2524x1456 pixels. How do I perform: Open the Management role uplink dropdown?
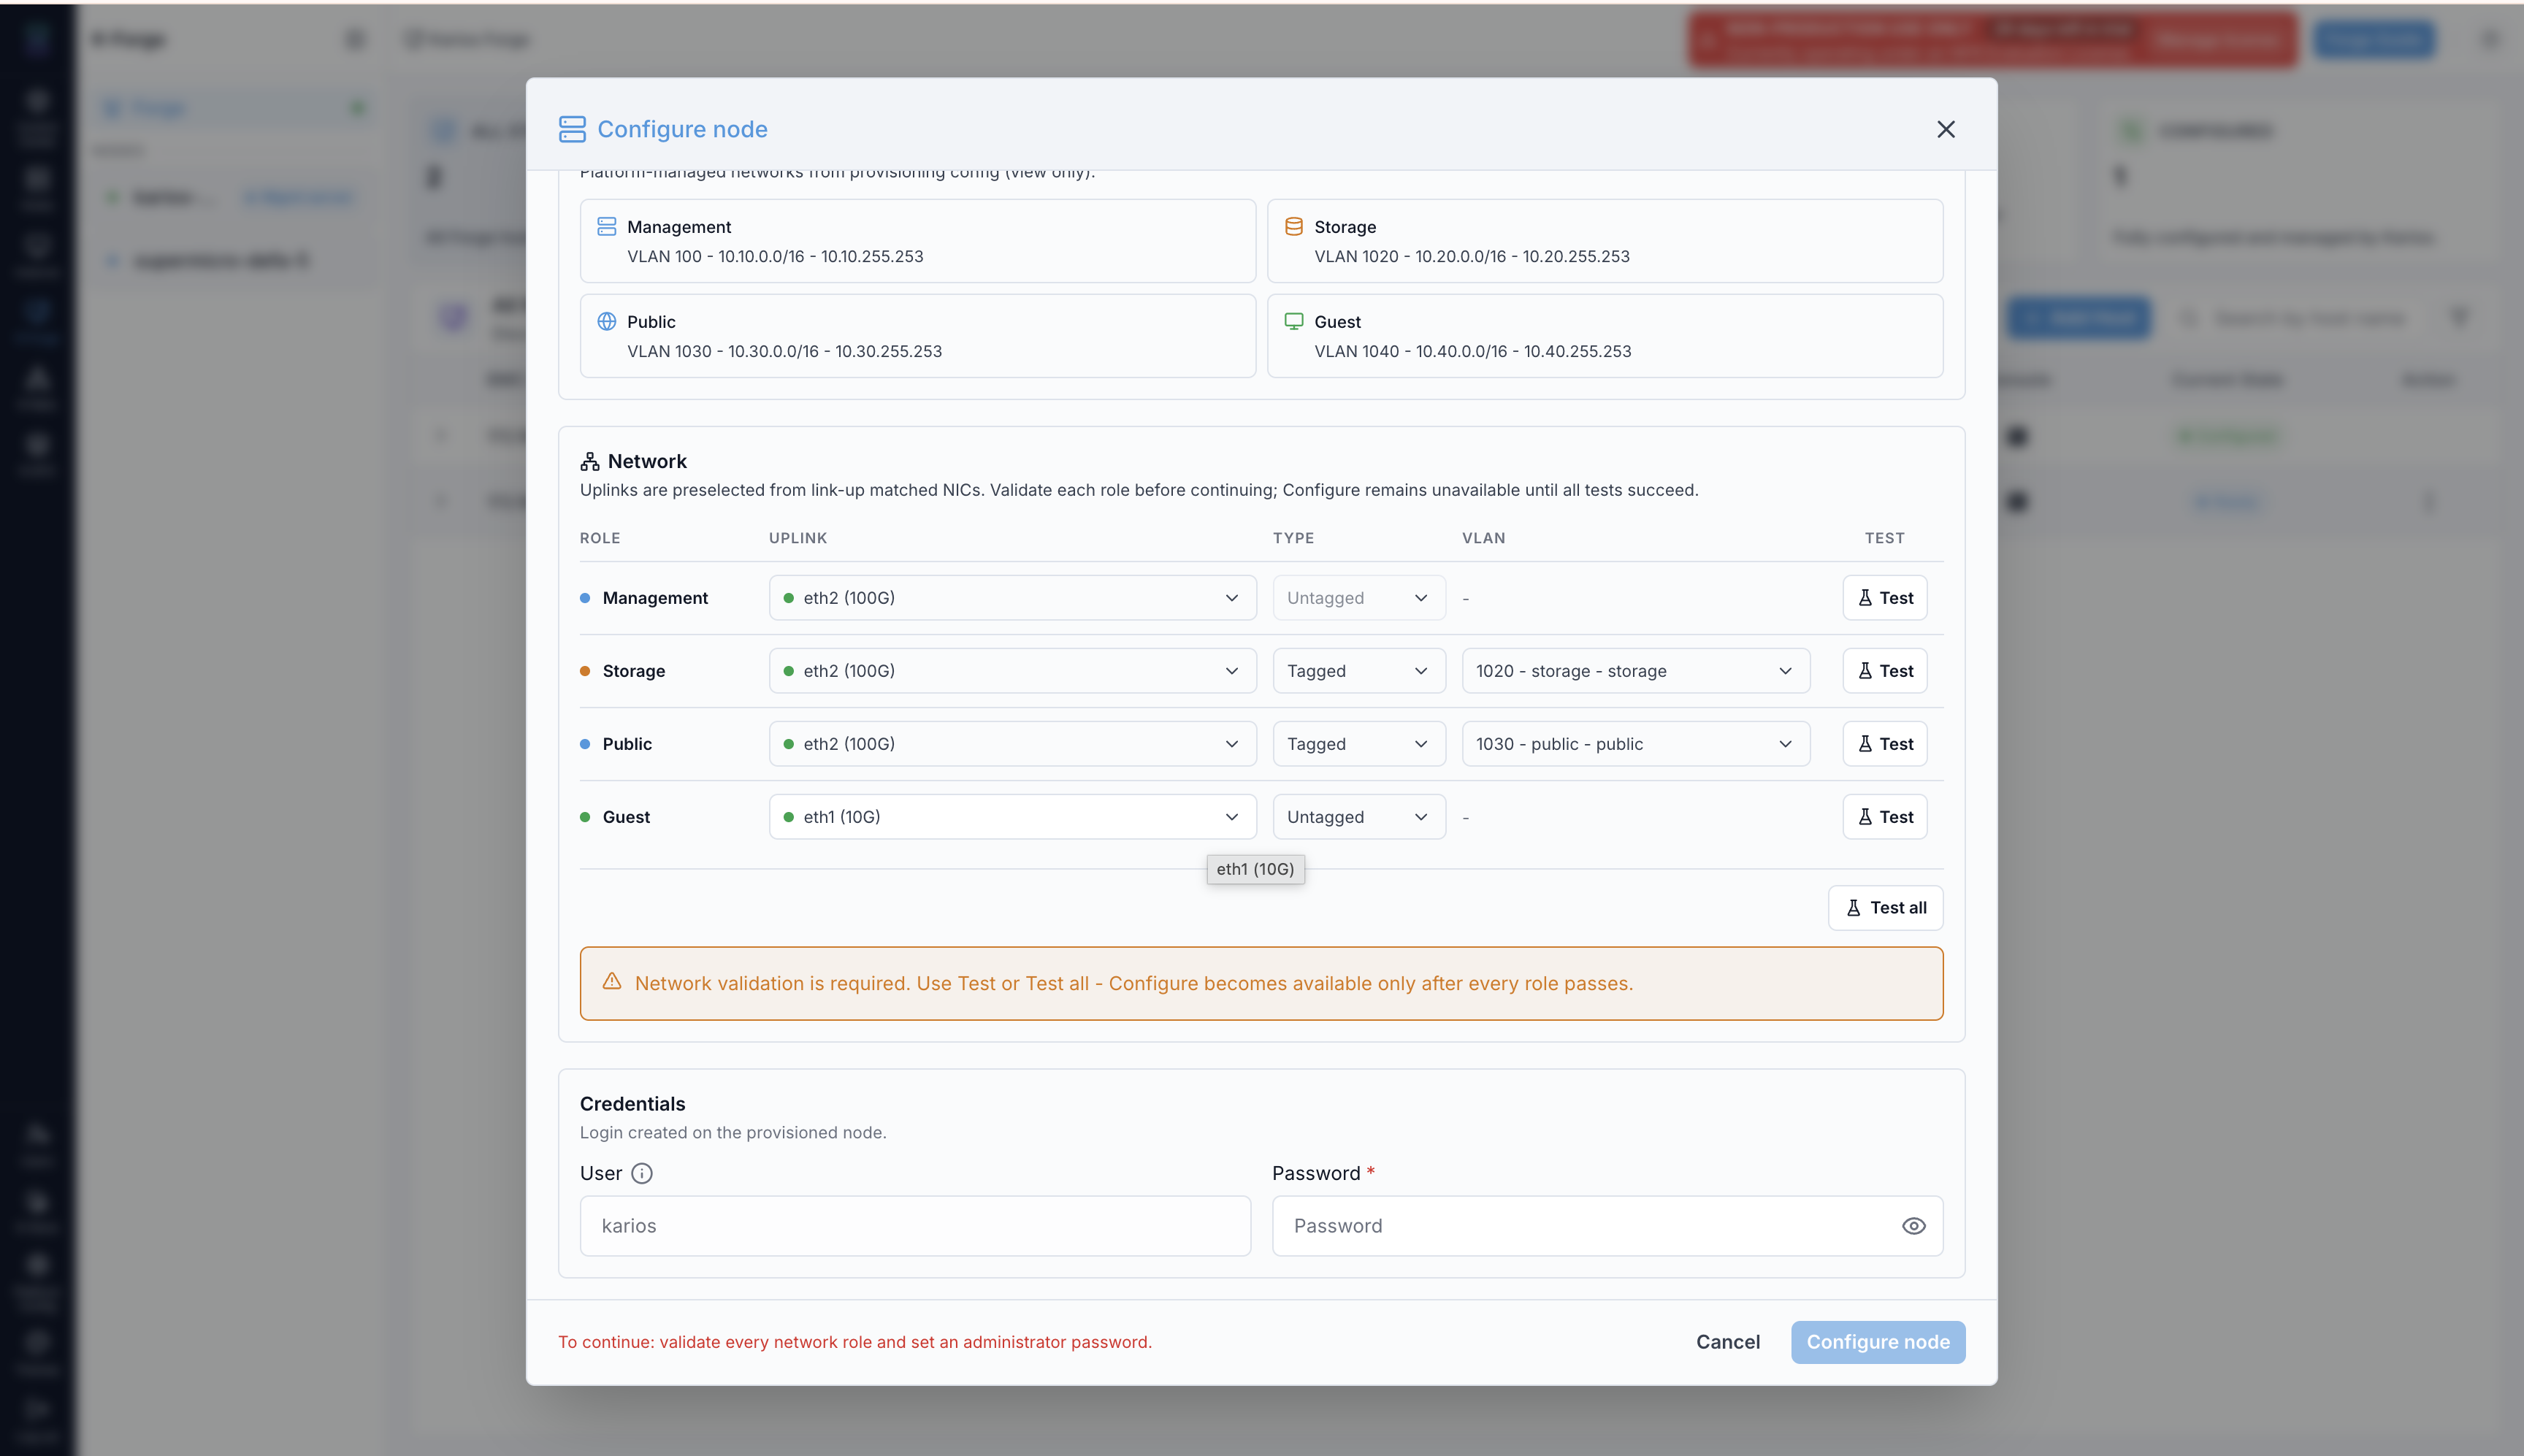[x=1012, y=598]
